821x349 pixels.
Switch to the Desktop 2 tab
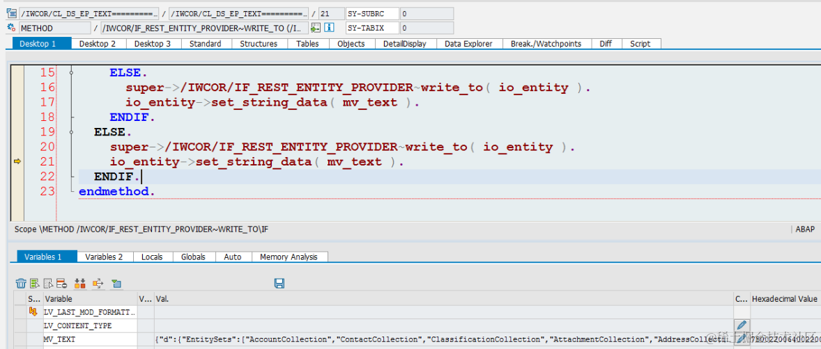coord(98,44)
